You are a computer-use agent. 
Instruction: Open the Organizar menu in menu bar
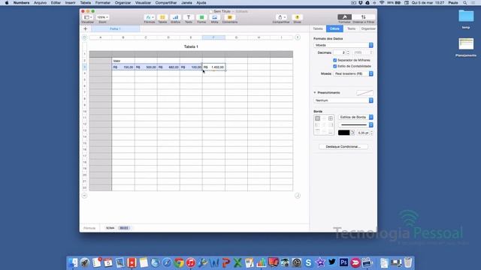tap(123, 3)
